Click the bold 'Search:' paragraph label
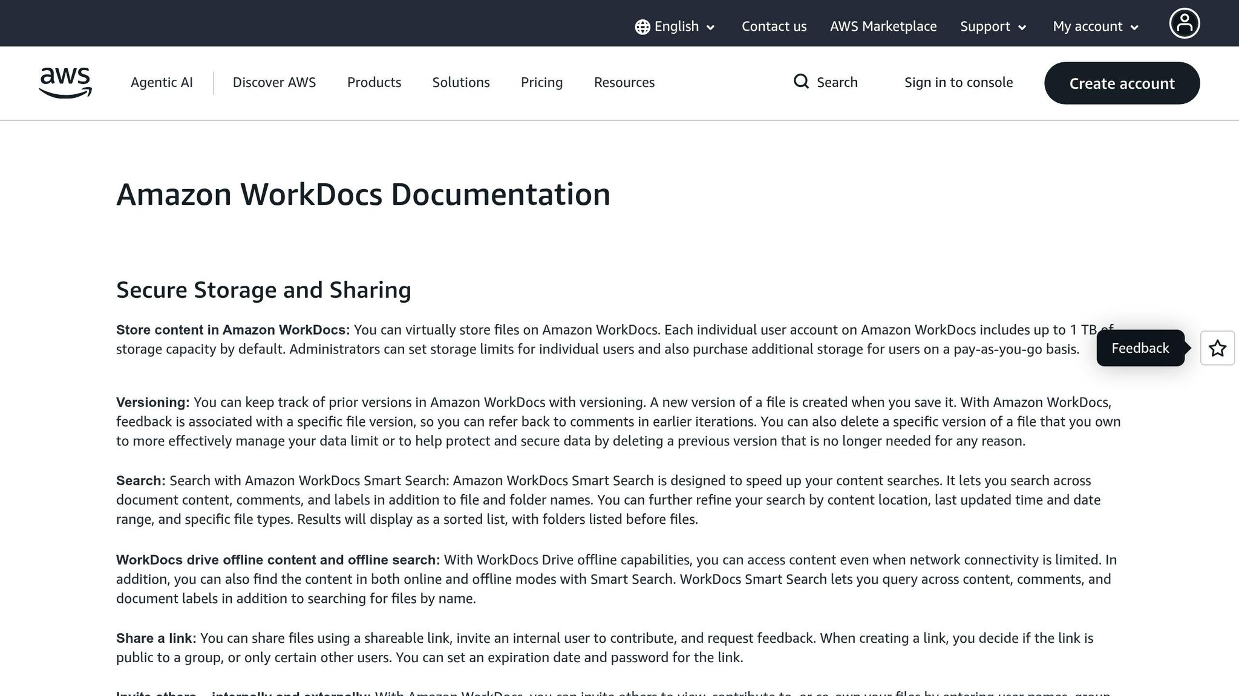This screenshot has width=1239, height=696. (140, 481)
